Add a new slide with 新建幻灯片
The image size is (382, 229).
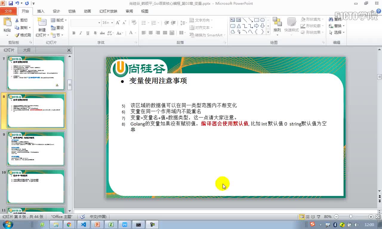click(x=42, y=27)
